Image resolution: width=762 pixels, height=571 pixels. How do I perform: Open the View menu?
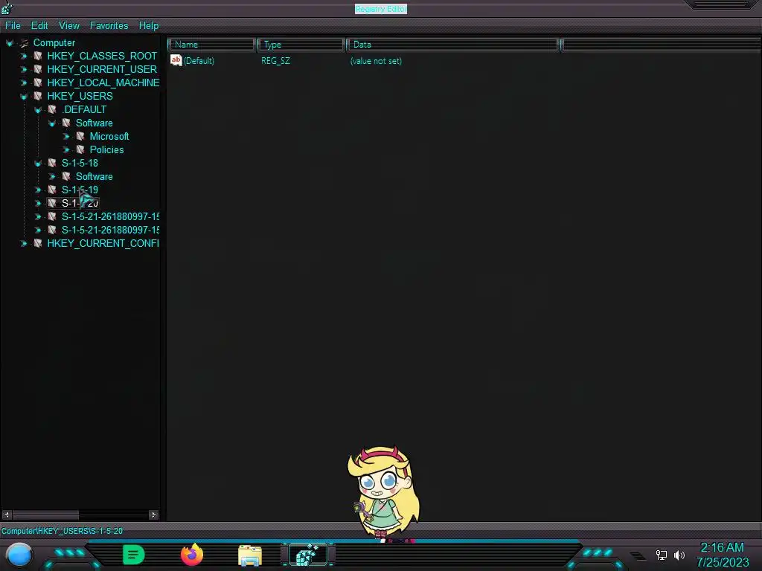tap(69, 26)
